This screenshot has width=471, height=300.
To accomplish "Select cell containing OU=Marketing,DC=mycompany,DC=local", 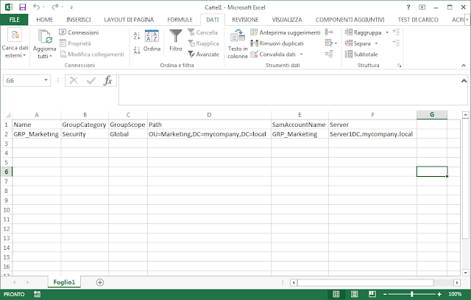I will tap(209, 134).
